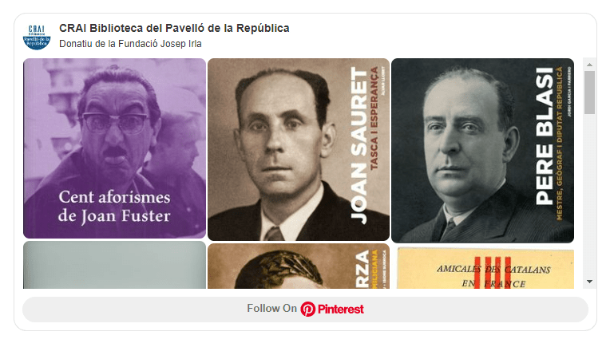Open the Joan Sauret book cover pin

click(299, 149)
